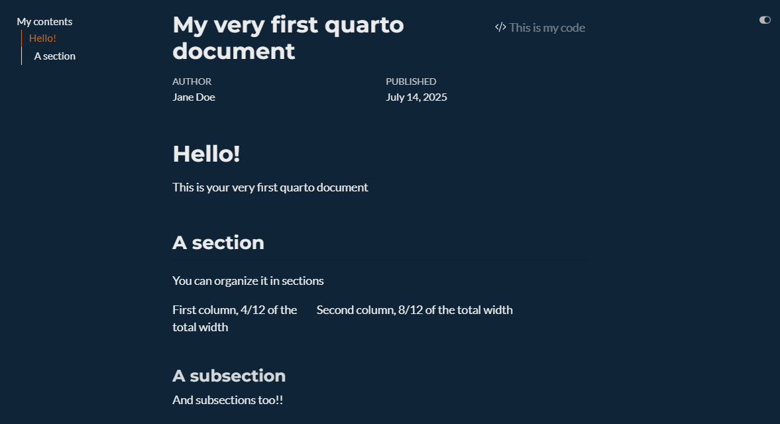Click the "A section" heading in the body

click(219, 242)
